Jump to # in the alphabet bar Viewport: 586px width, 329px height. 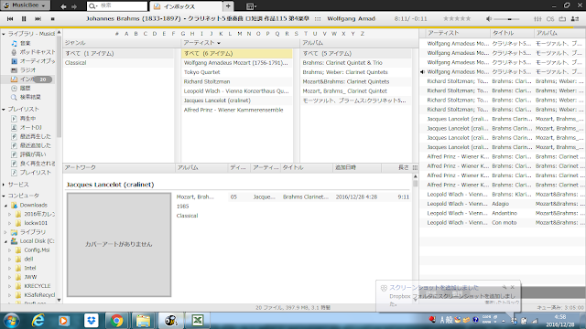coord(117,34)
